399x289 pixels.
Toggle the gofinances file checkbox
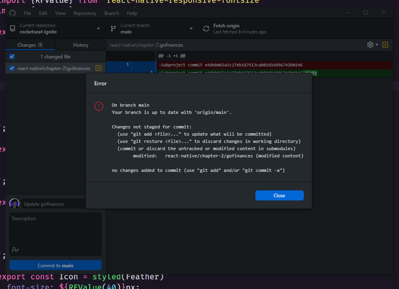(x=11, y=68)
